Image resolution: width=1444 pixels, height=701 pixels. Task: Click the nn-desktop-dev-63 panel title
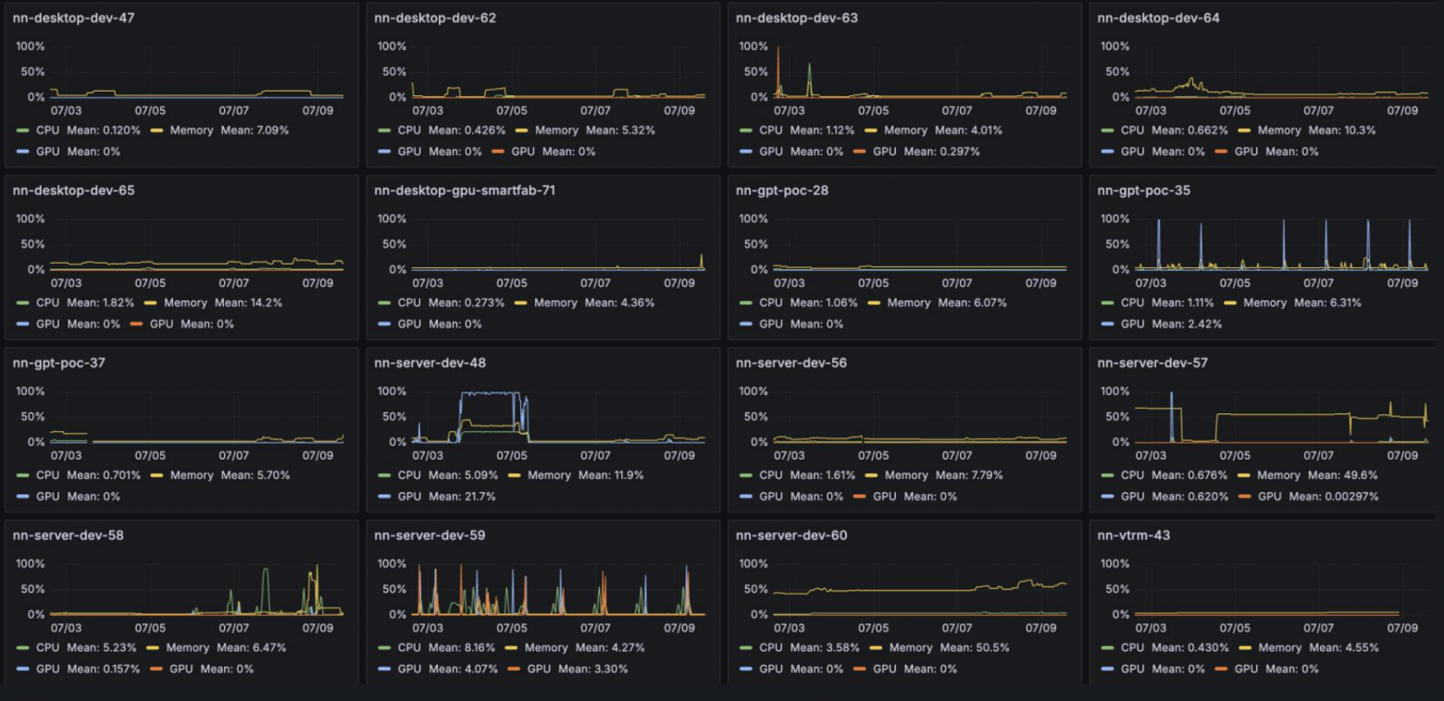click(796, 18)
